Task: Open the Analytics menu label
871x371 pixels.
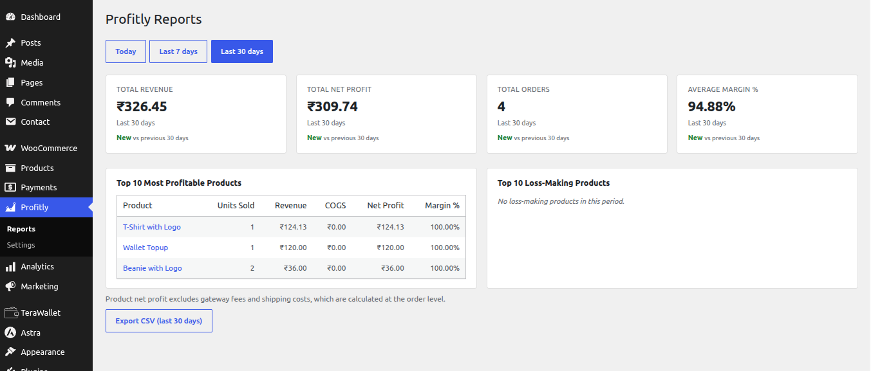Action: pos(37,267)
